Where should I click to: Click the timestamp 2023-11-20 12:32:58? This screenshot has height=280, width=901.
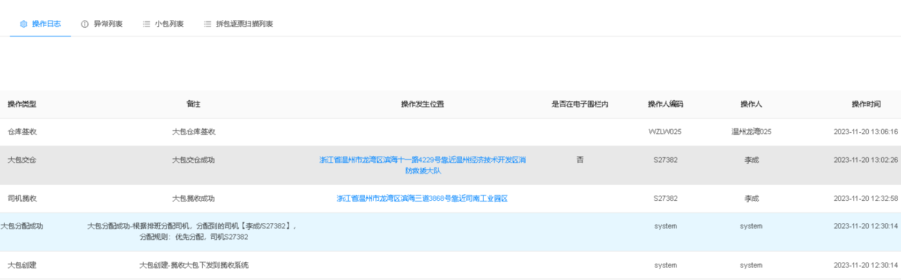866,199
